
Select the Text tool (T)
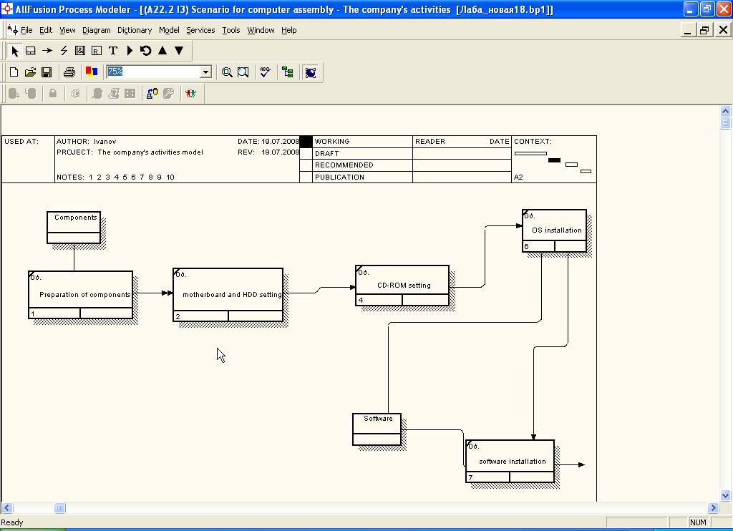[112, 51]
